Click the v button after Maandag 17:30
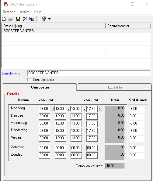Viewport: 153px width, 181px height. (x=100, y=109)
